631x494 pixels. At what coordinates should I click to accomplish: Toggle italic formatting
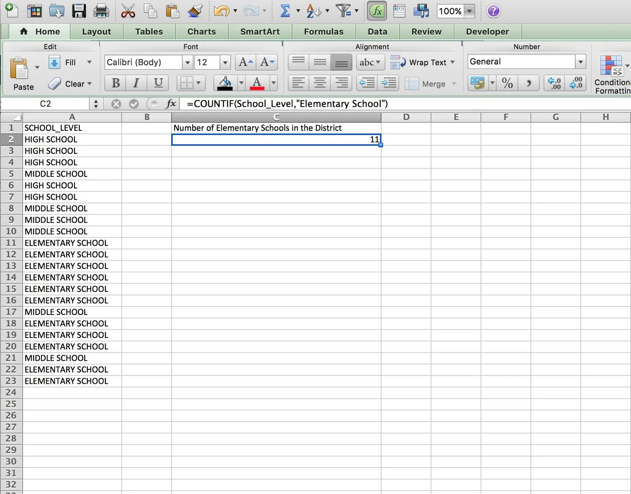[136, 83]
